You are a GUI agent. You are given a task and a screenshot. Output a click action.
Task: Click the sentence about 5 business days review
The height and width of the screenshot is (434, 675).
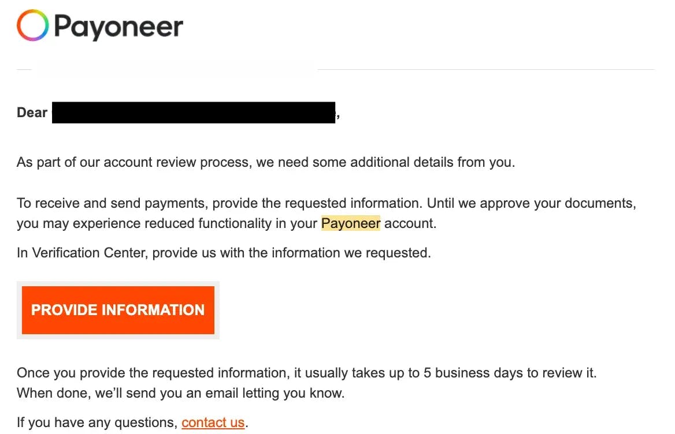pos(306,373)
